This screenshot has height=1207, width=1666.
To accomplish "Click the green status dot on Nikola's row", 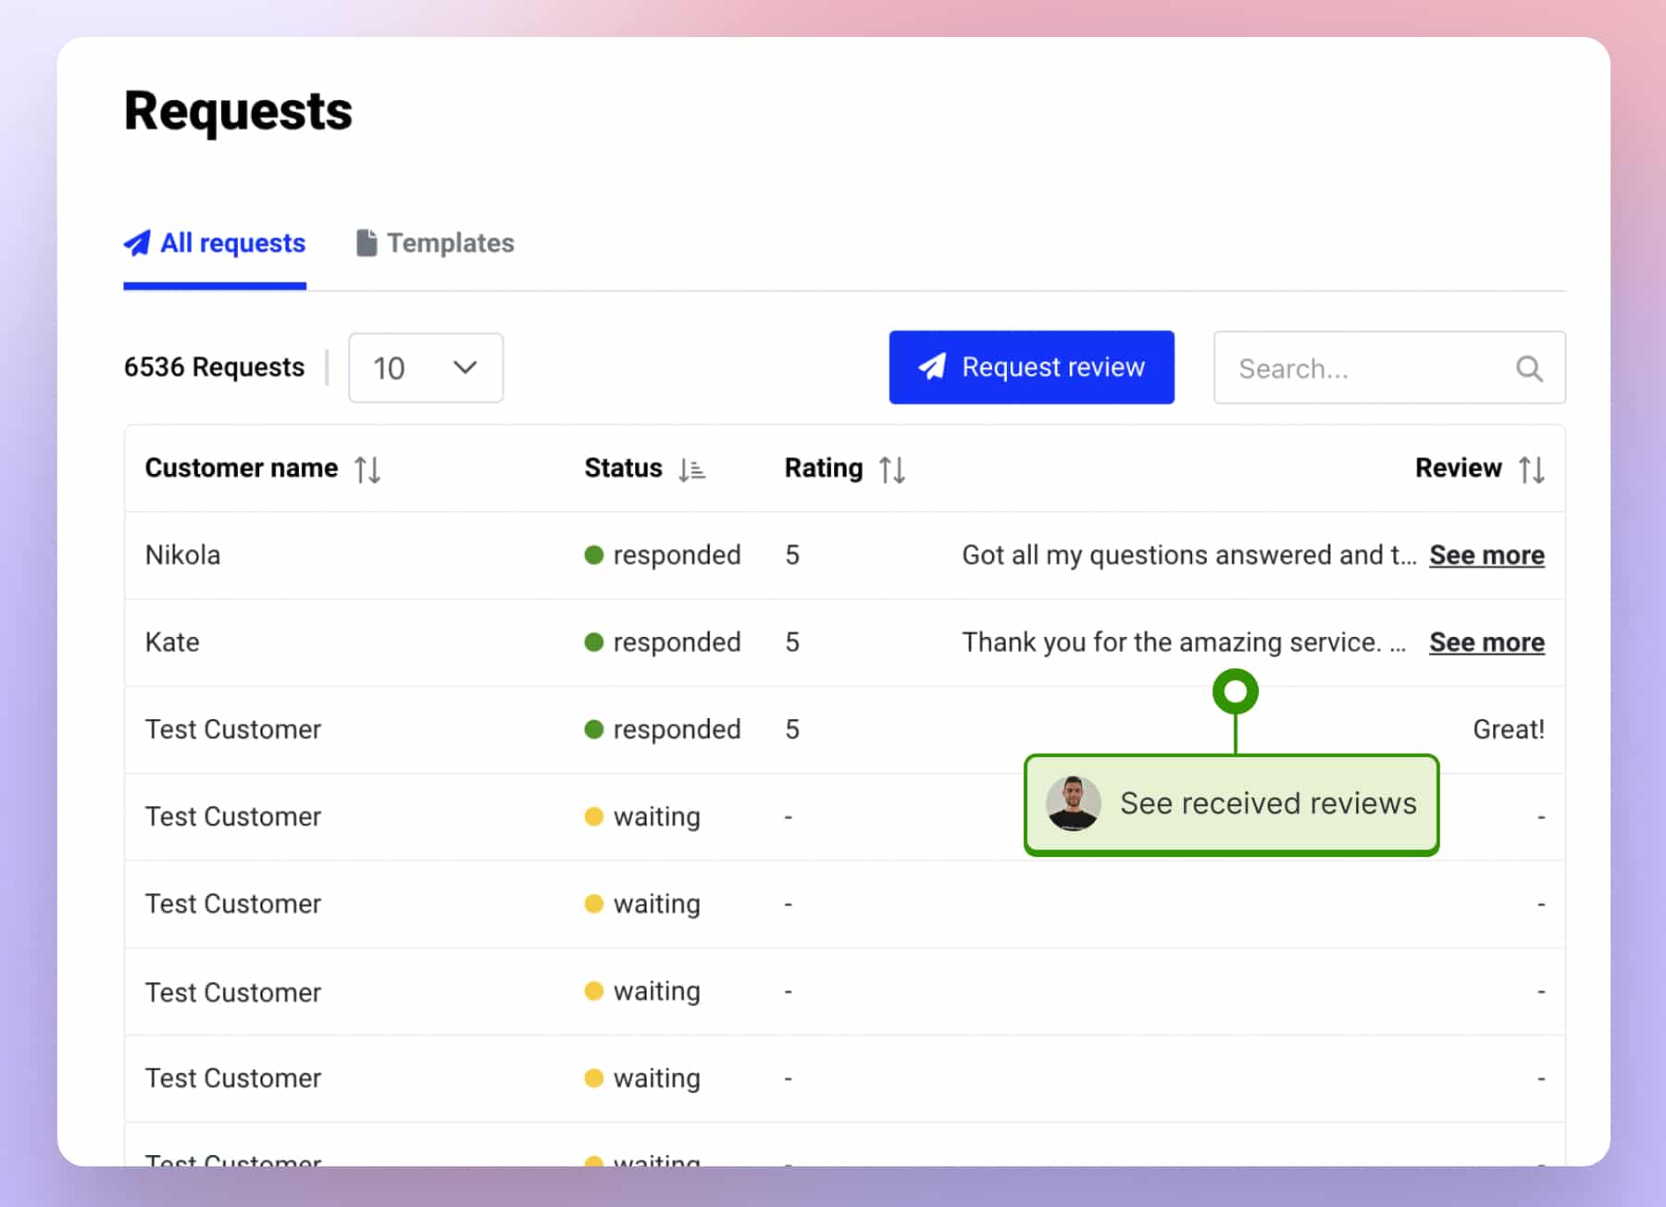I will pos(595,555).
